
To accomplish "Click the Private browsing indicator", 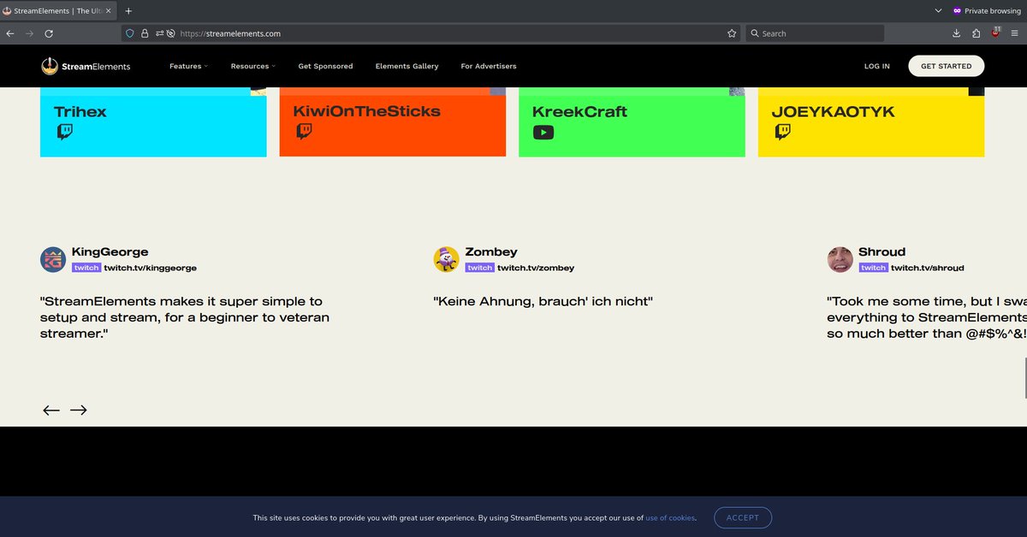I will click(x=987, y=11).
